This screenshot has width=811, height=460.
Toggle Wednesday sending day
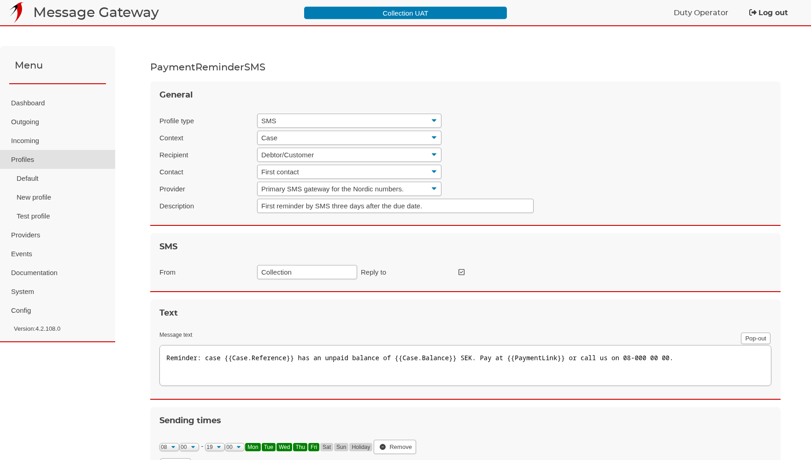tap(284, 447)
